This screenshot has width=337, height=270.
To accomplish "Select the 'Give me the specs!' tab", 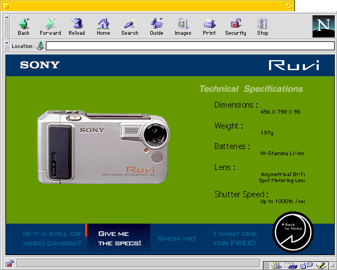I will [x=119, y=239].
